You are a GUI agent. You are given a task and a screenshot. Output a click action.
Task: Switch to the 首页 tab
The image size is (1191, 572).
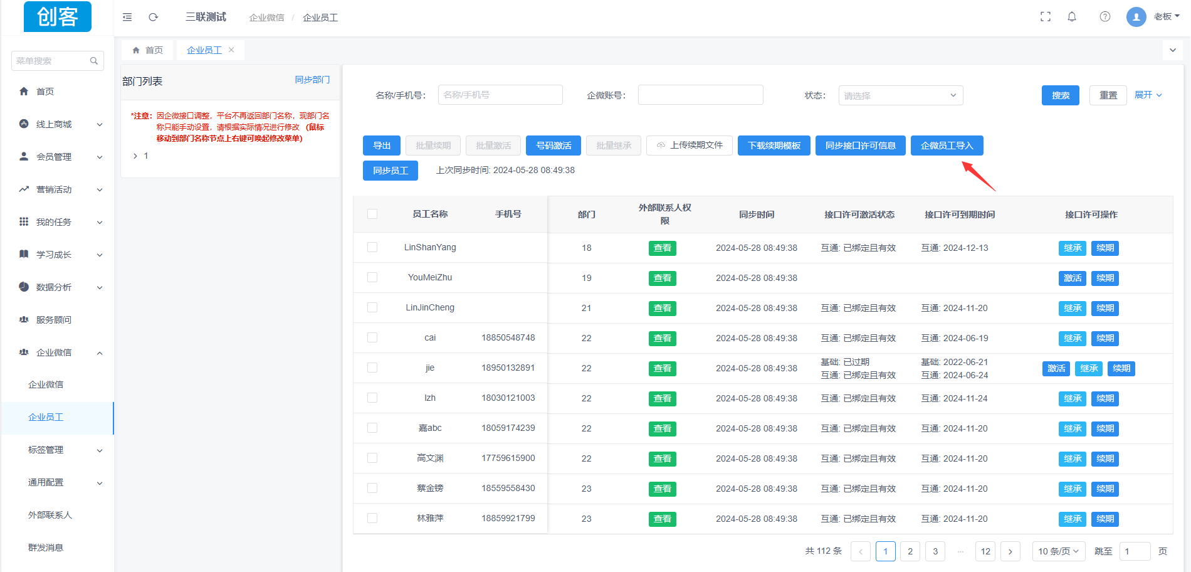148,50
